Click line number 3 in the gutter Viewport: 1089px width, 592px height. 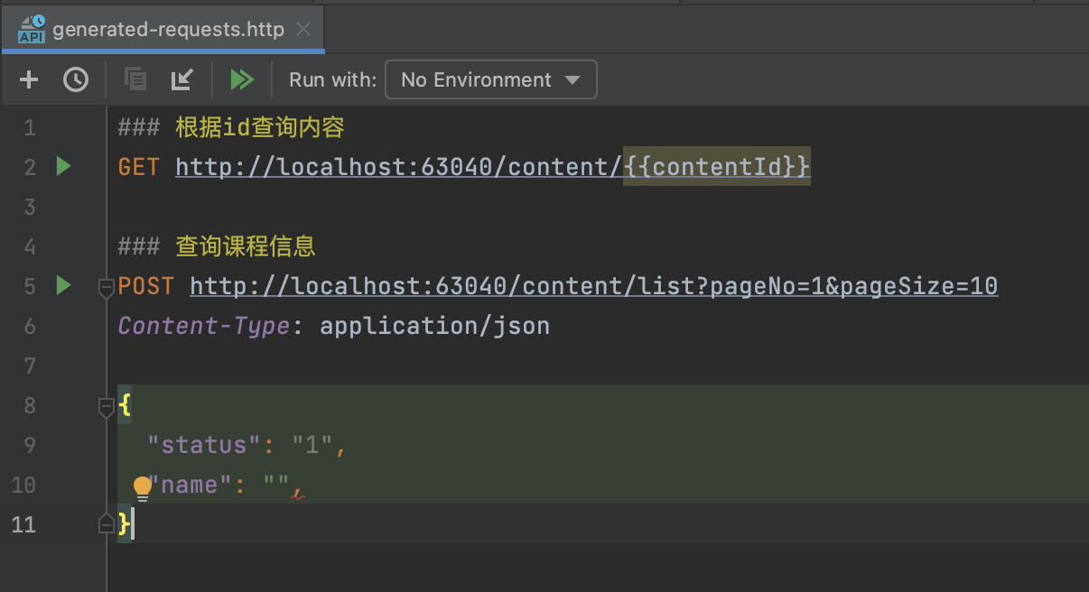30,207
